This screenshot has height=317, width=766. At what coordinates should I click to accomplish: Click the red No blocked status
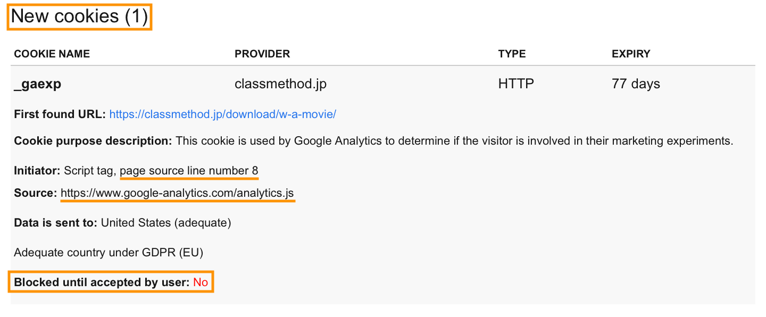(201, 282)
